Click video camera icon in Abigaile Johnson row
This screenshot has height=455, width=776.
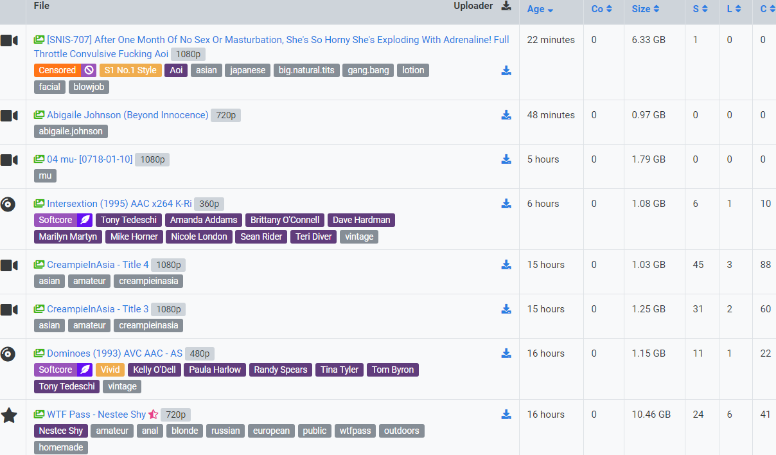tap(9, 116)
